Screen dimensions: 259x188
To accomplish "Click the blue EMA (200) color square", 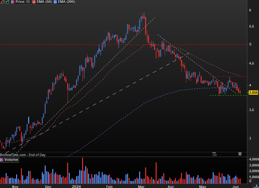I will click(x=55, y=2).
